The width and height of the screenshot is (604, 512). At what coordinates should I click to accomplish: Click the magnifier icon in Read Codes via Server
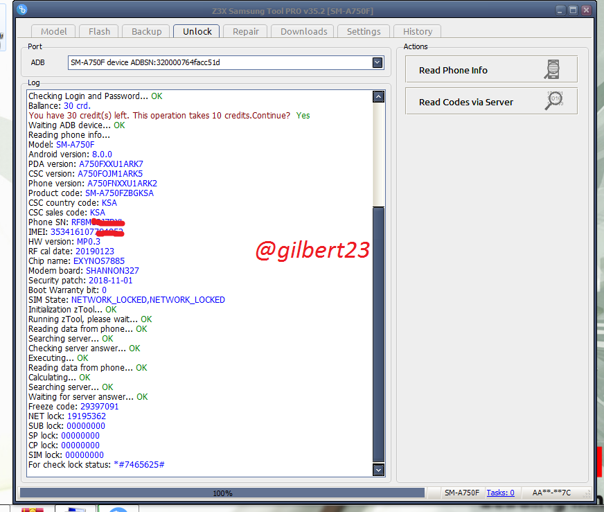(x=554, y=100)
